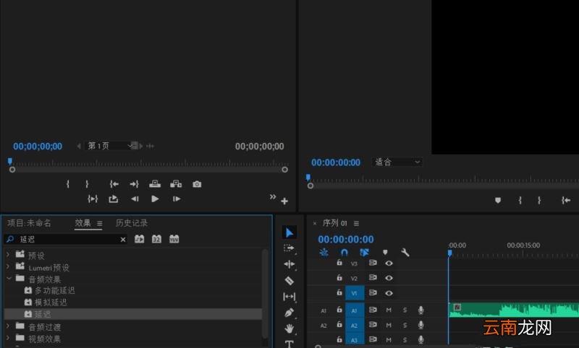The width and height of the screenshot is (579, 348).
Task: Toggle Snap magnet in timeline
Action: coord(345,252)
